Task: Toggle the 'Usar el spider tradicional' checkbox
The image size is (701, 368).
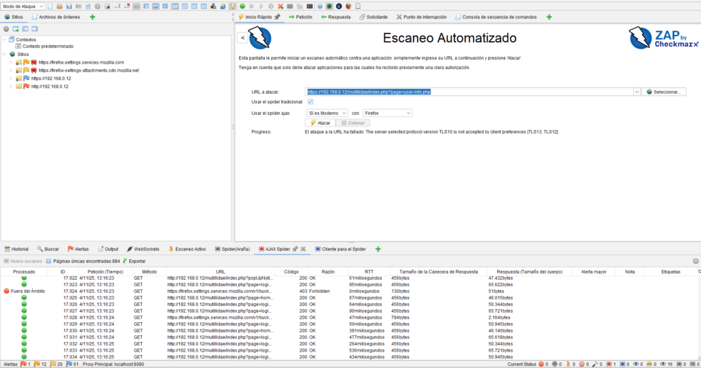Action: [x=310, y=102]
